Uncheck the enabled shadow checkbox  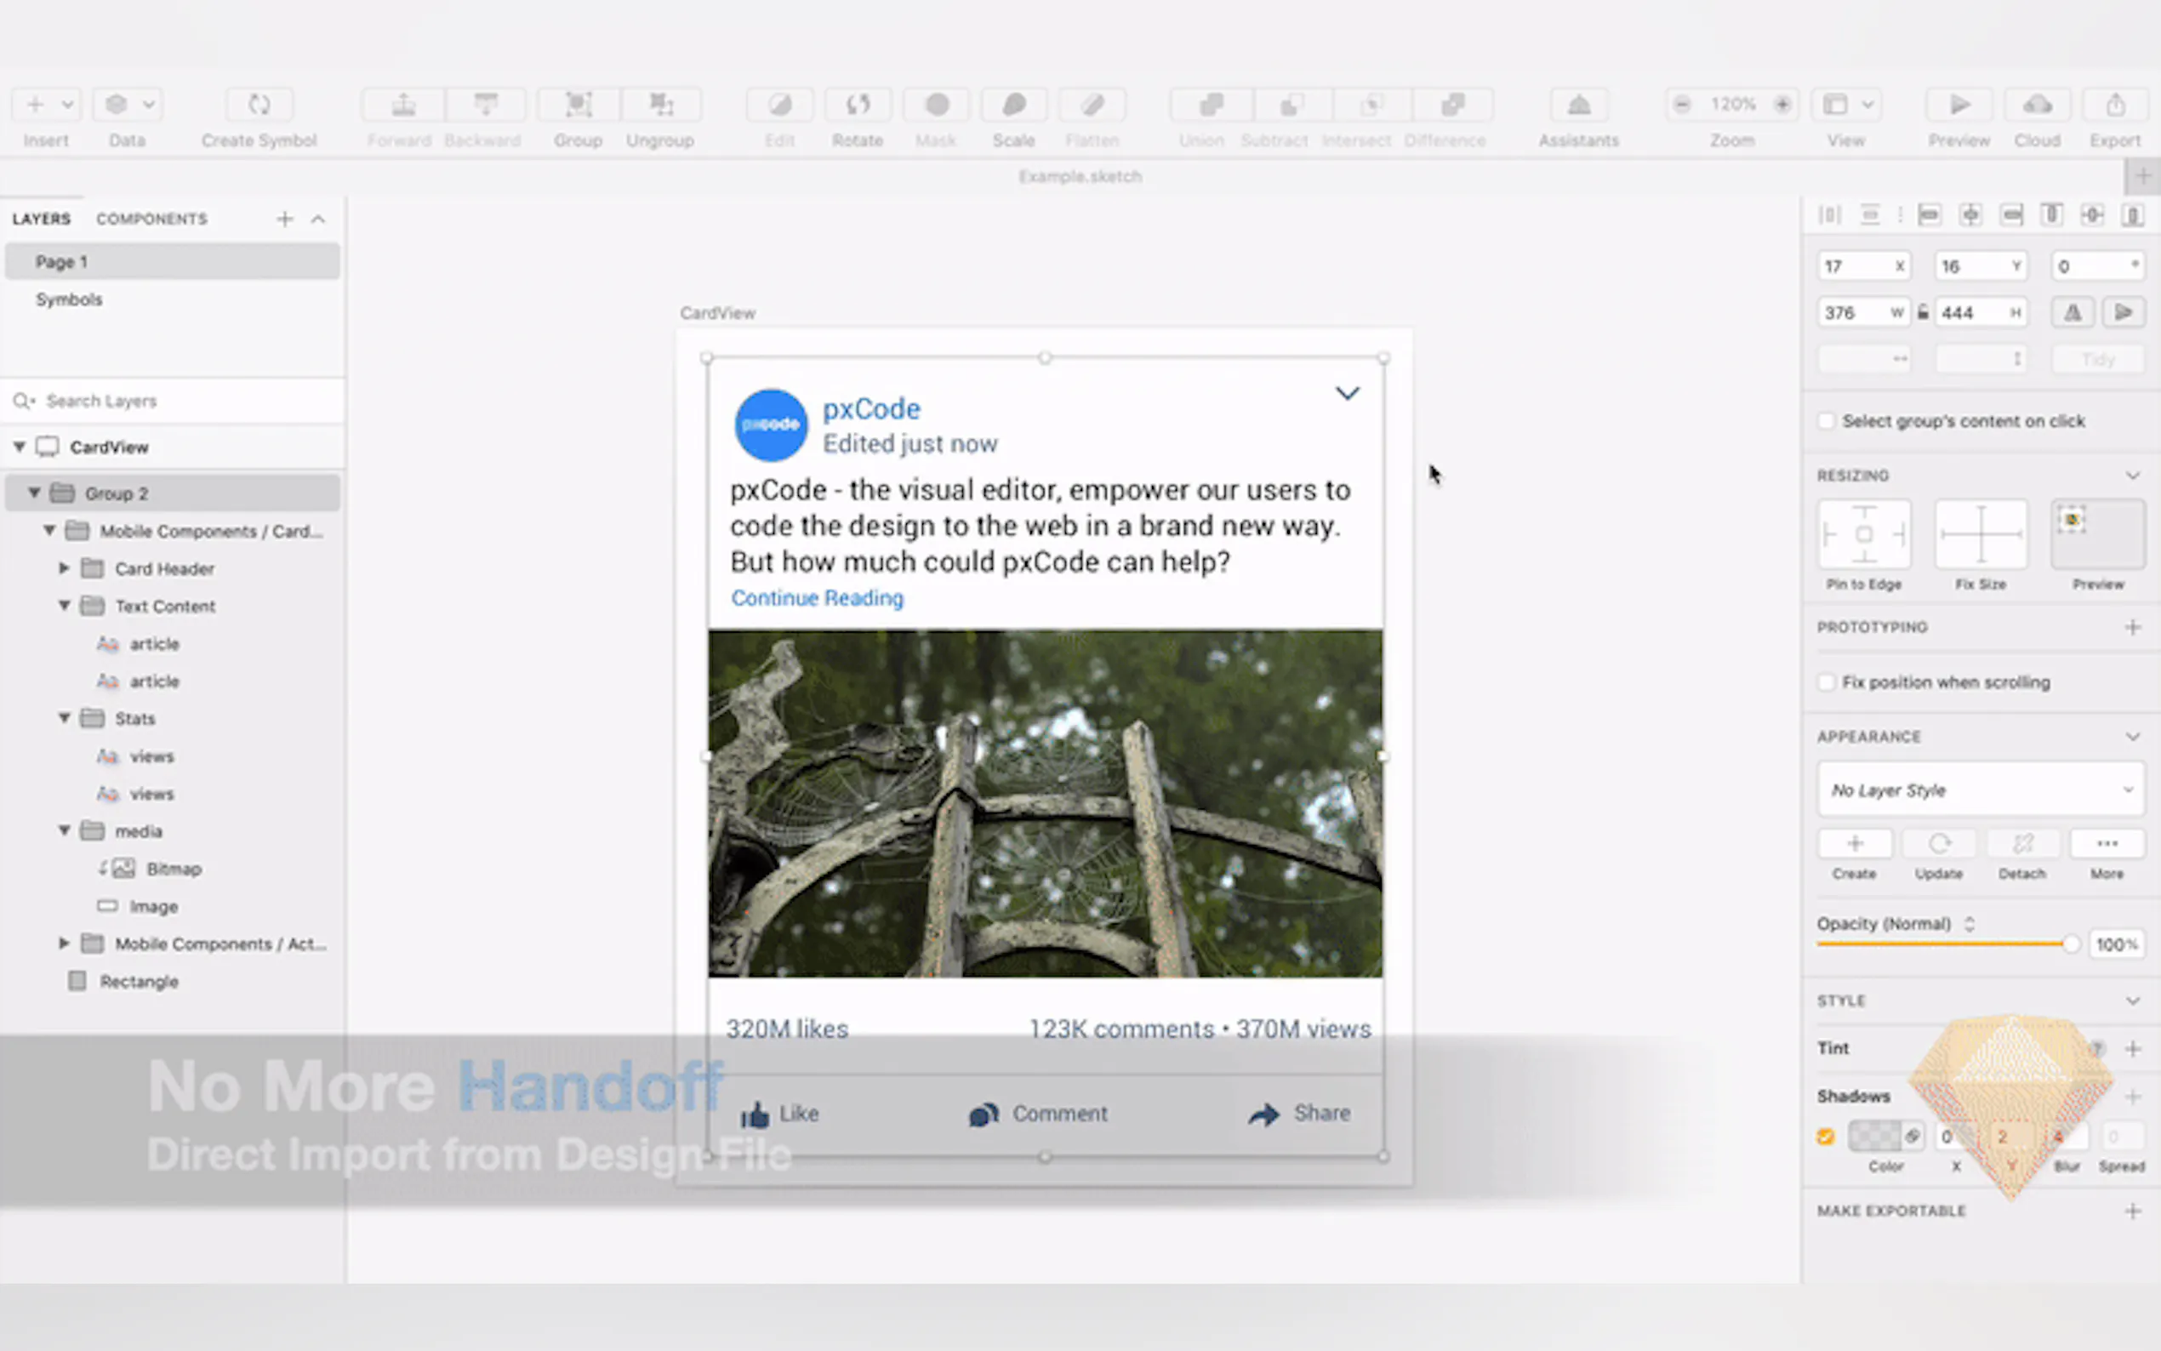pos(1826,1137)
